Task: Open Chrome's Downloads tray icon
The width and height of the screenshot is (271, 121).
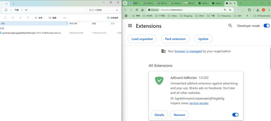Action: tap(258, 10)
